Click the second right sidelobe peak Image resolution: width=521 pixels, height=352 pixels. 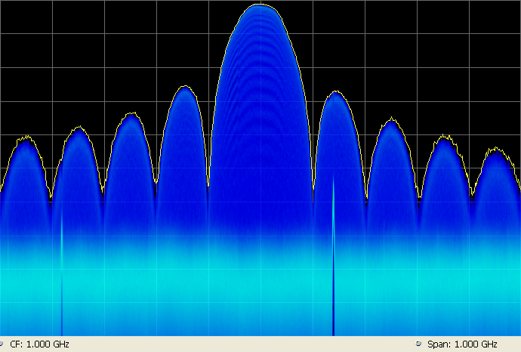[x=390, y=120]
